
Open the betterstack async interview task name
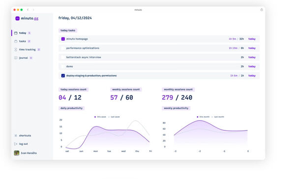coord(84,57)
